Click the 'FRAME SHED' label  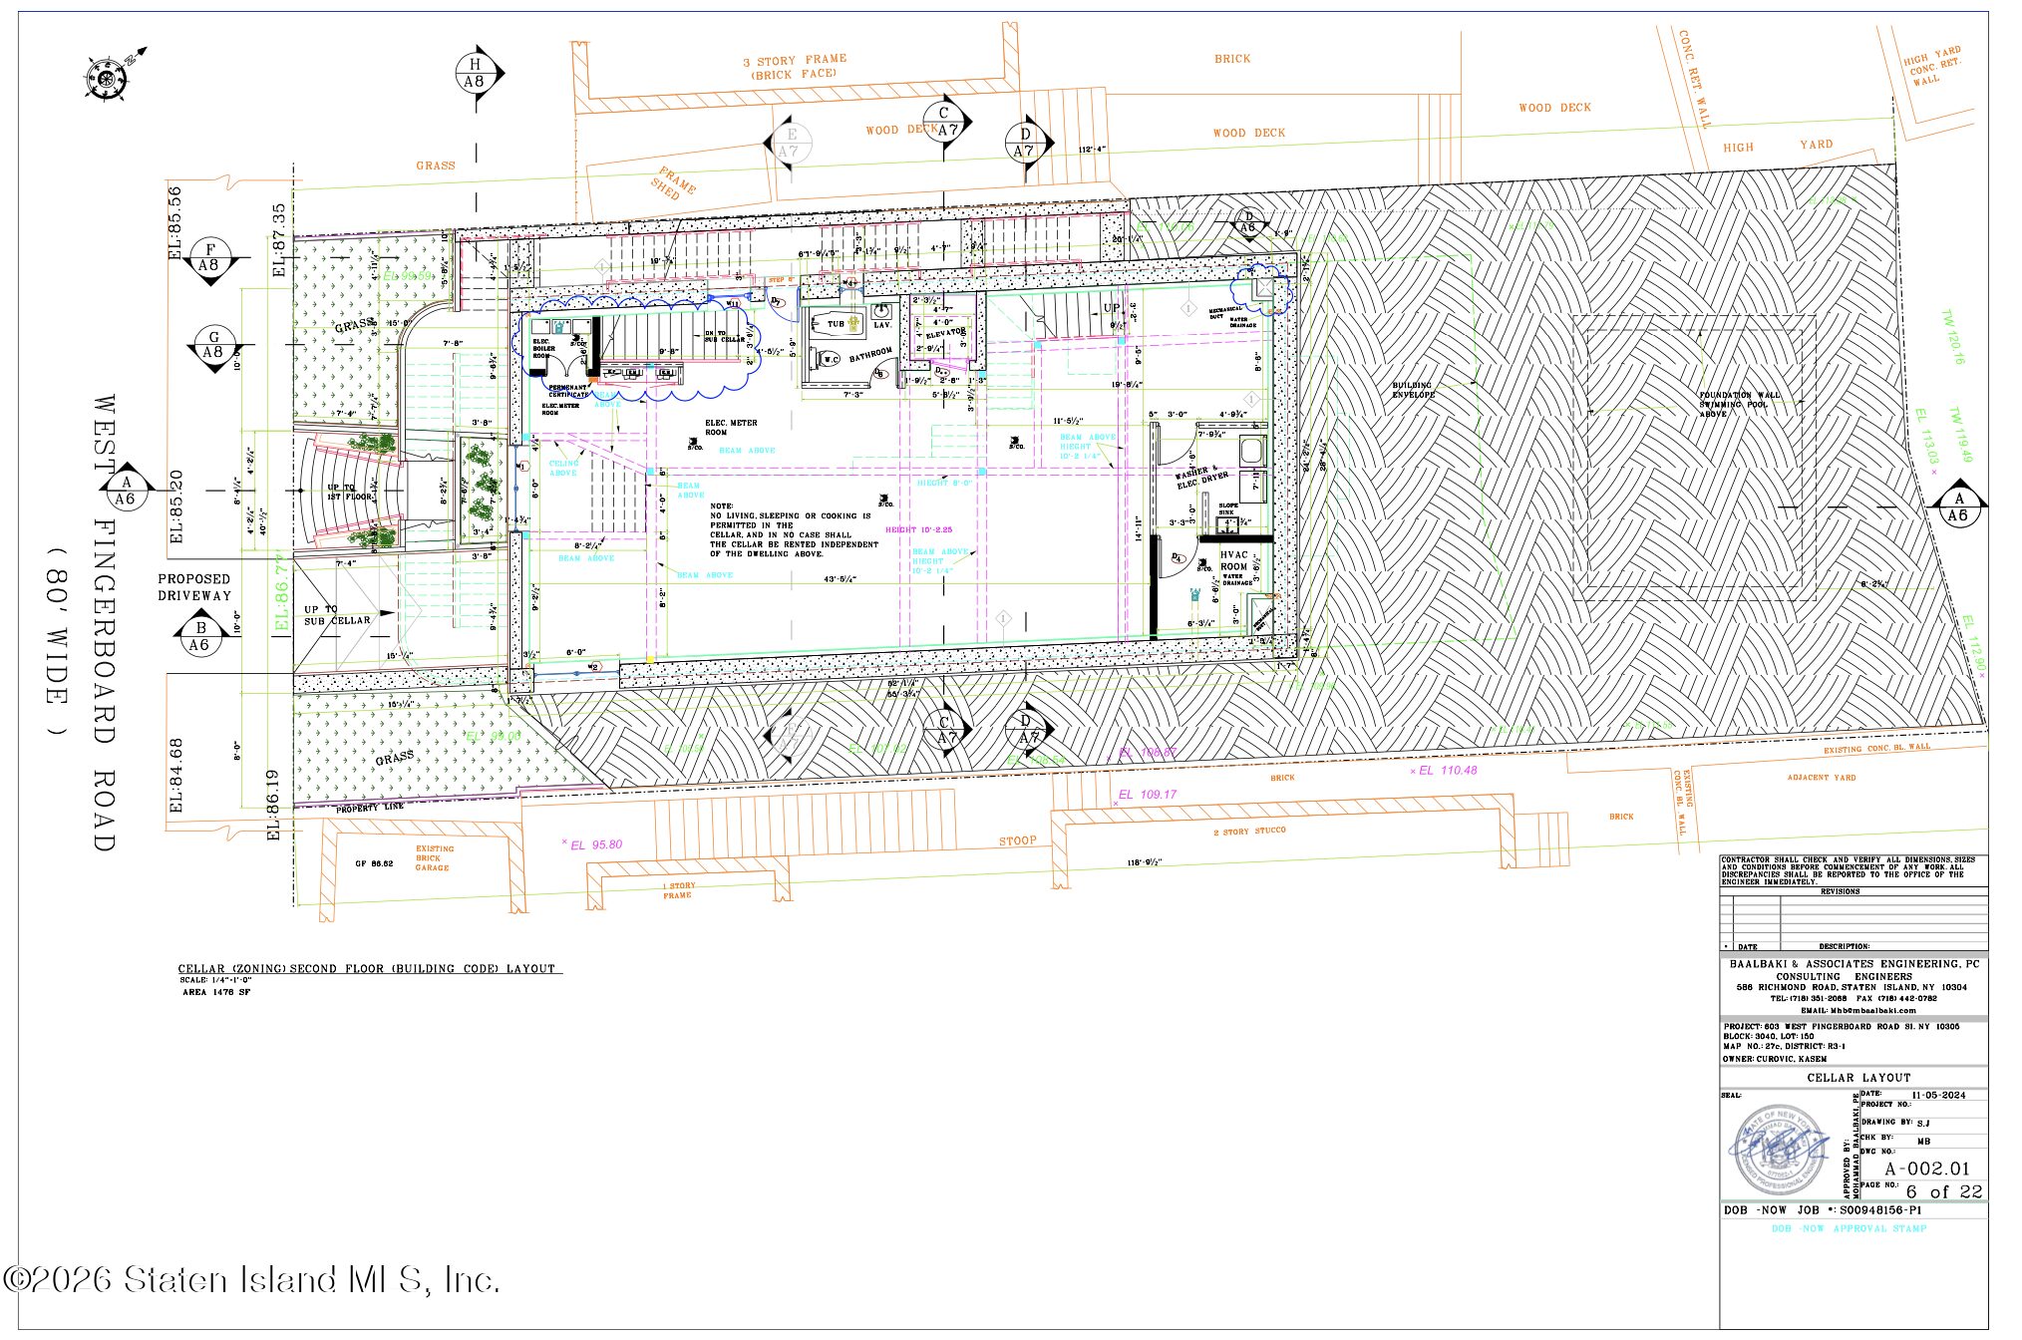[x=673, y=183]
